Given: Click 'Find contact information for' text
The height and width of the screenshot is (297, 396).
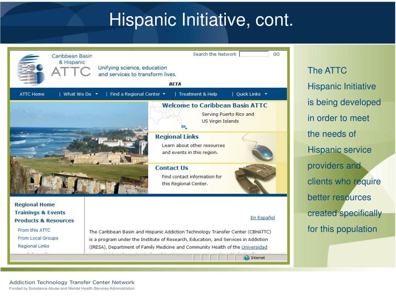Looking at the screenshot, I should tap(192, 177).
